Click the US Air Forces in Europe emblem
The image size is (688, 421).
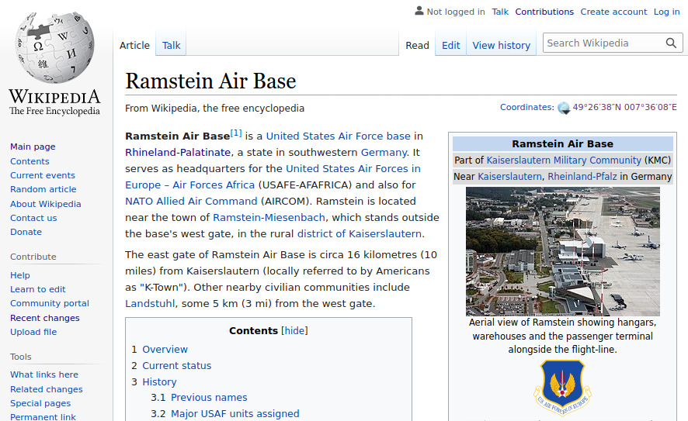click(562, 387)
